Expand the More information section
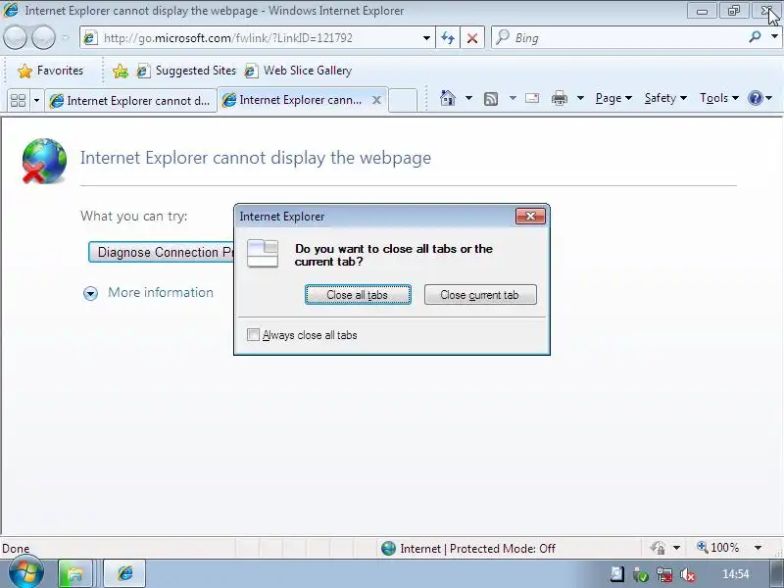The image size is (784, 588). (x=148, y=292)
